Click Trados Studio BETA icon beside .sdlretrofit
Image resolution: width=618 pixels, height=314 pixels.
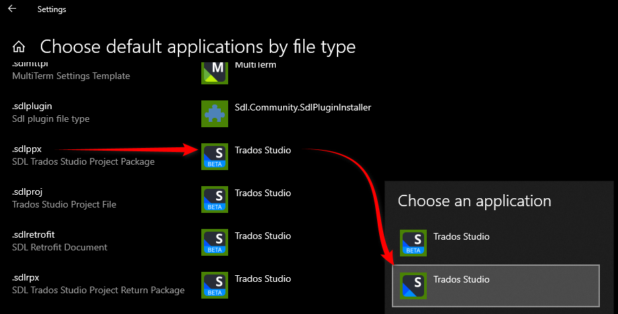[215, 242]
